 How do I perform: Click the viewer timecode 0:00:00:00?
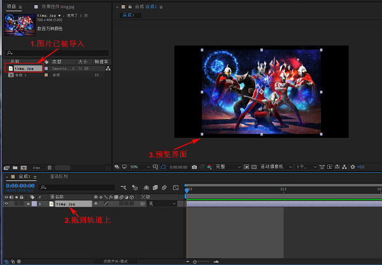pos(178,167)
